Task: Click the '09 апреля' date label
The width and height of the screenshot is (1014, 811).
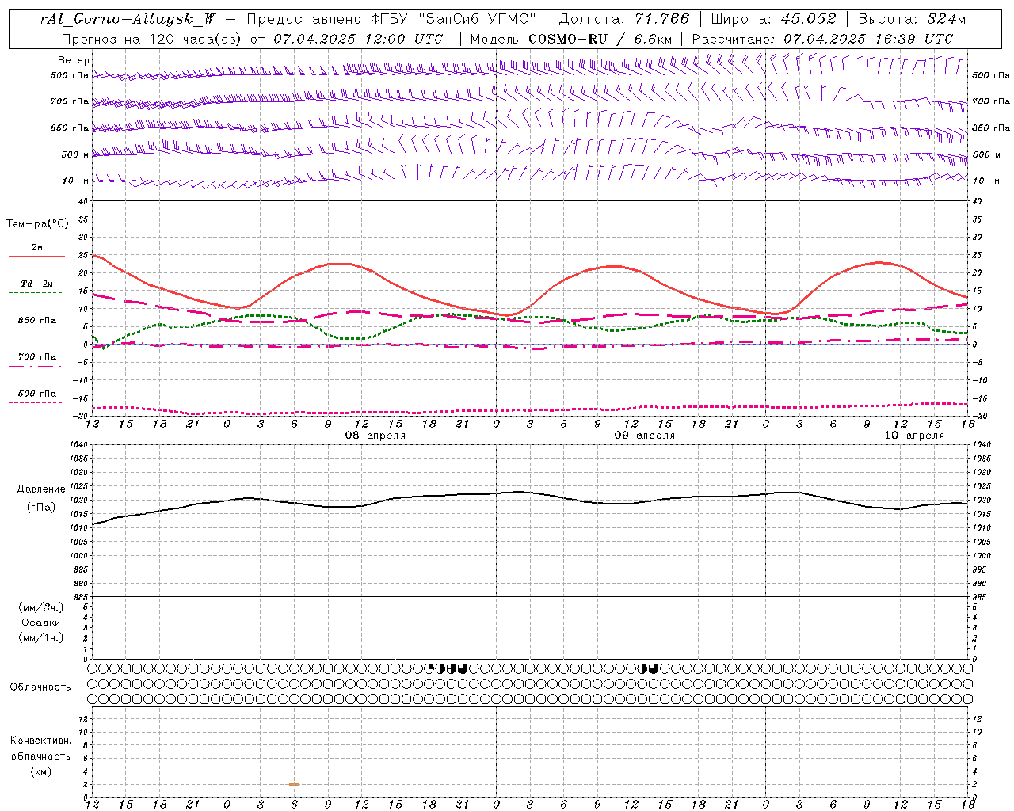Action: click(645, 436)
